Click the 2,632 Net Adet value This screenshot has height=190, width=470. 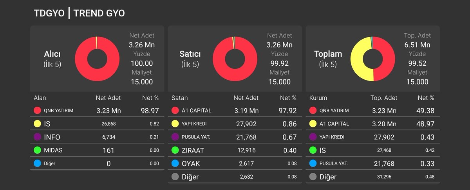tap(246, 177)
